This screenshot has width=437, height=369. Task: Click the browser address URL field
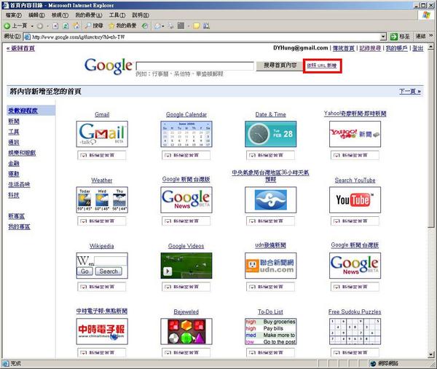pos(205,37)
